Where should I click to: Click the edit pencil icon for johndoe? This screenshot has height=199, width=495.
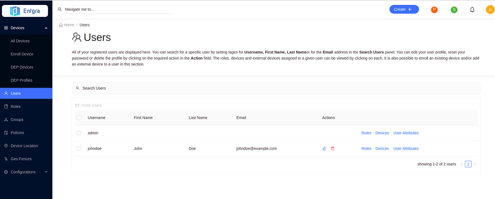(324, 148)
